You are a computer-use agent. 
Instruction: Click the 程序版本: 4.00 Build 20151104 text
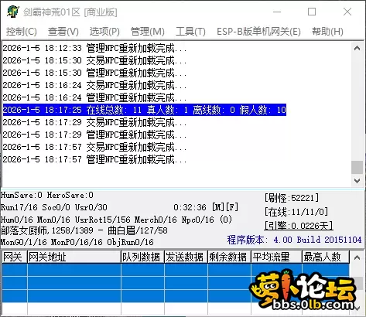pyautogui.click(x=294, y=240)
